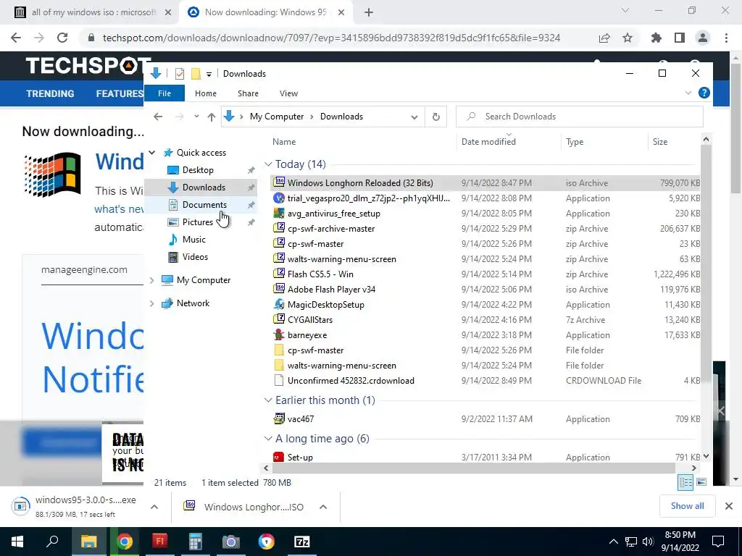Switch to the Details view layout button
Viewport: 742px width, 556px height.
[x=685, y=482]
